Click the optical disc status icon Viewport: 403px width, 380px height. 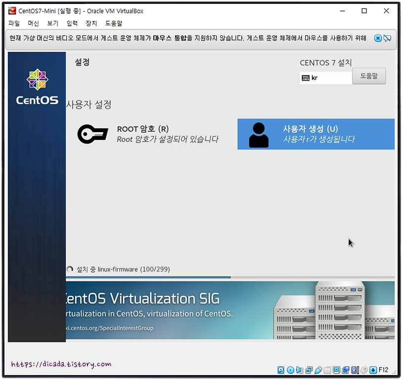(290, 370)
